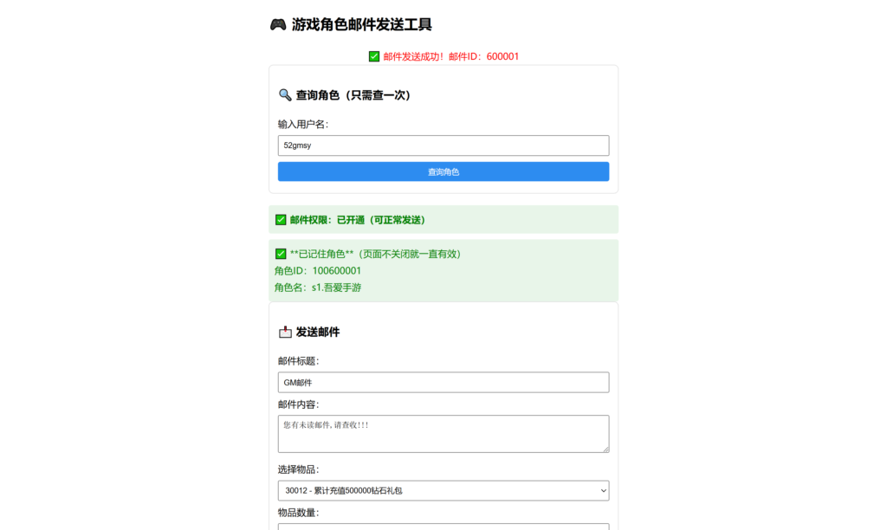Click the 邮件权限：已开通 status text
This screenshot has height=530, width=887.
358,219
